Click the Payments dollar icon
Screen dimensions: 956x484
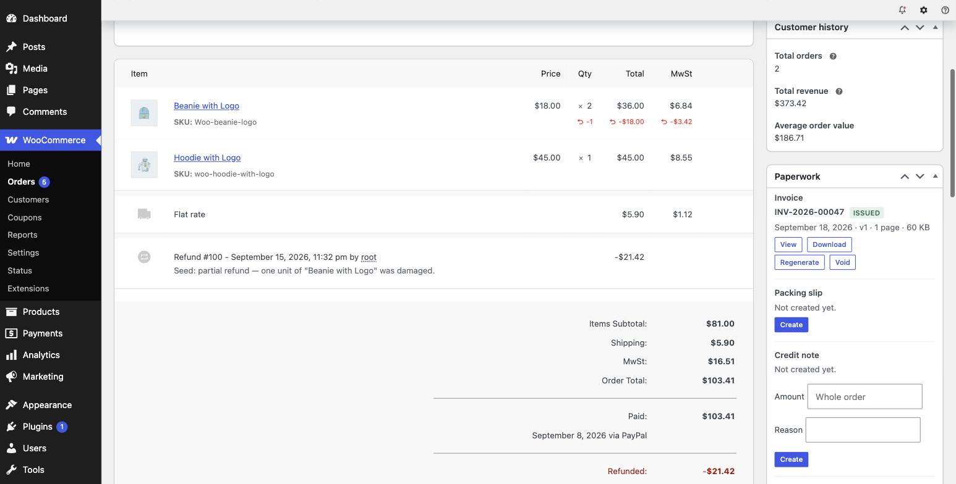tap(11, 333)
